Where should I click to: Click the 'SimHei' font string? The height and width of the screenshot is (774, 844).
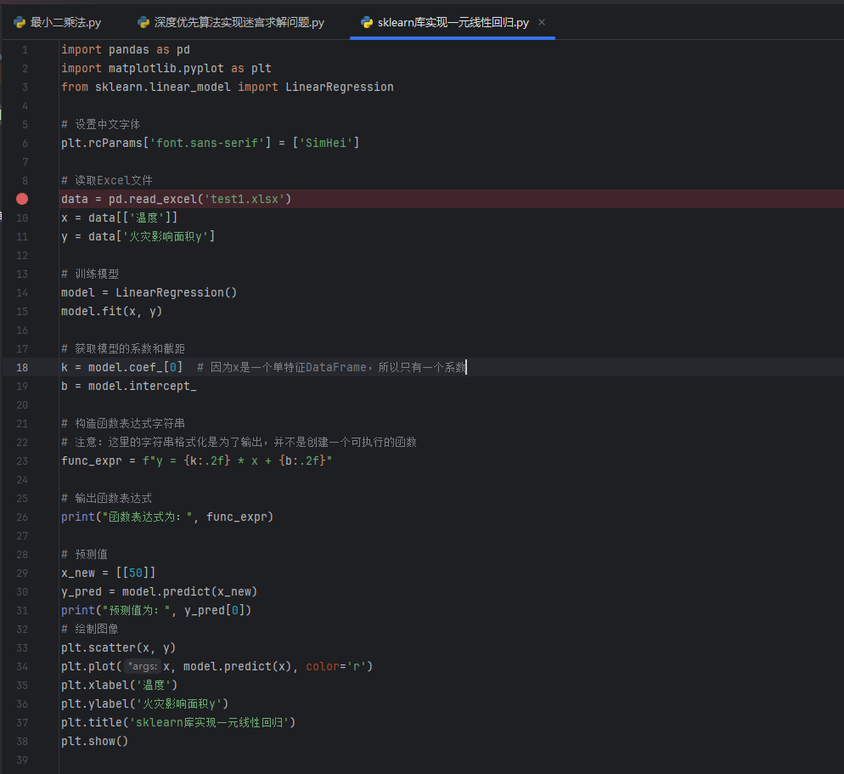325,143
